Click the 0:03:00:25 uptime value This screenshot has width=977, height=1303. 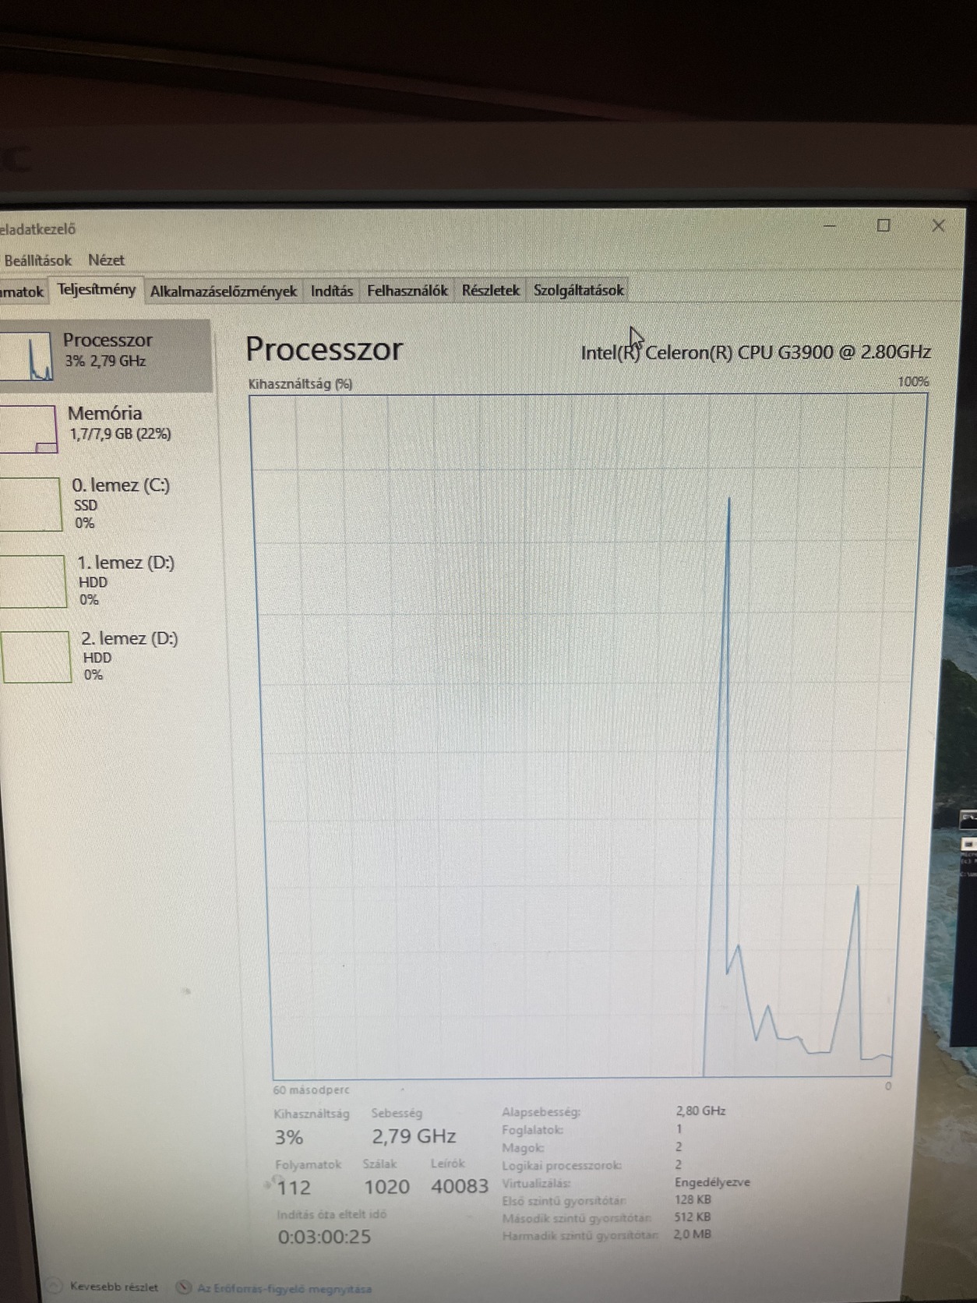pyautogui.click(x=325, y=1237)
